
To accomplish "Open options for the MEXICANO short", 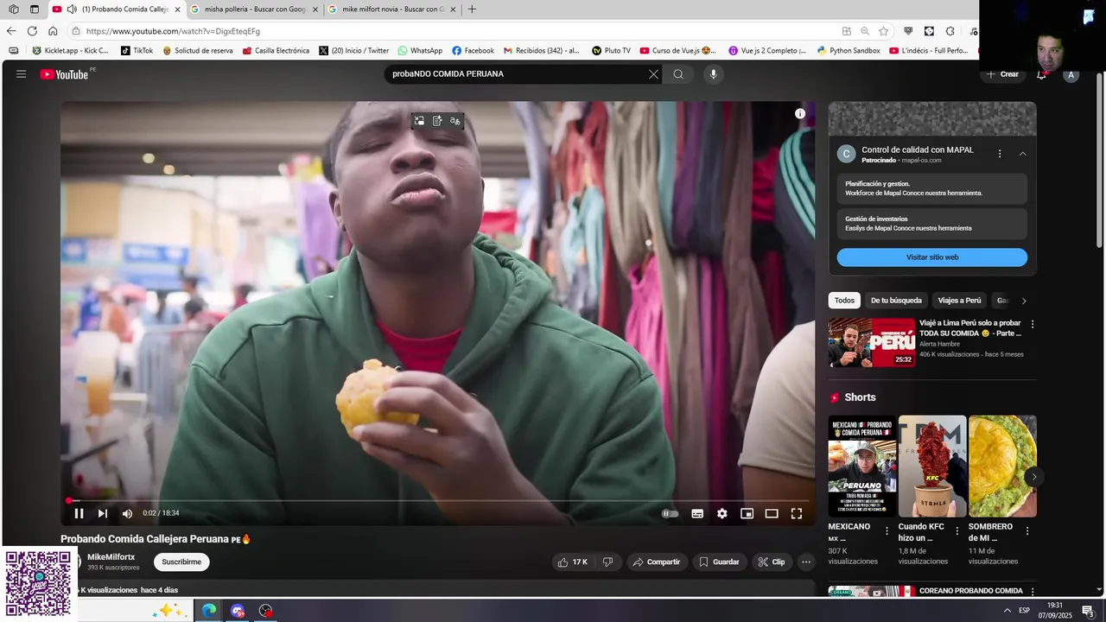I will click(887, 531).
